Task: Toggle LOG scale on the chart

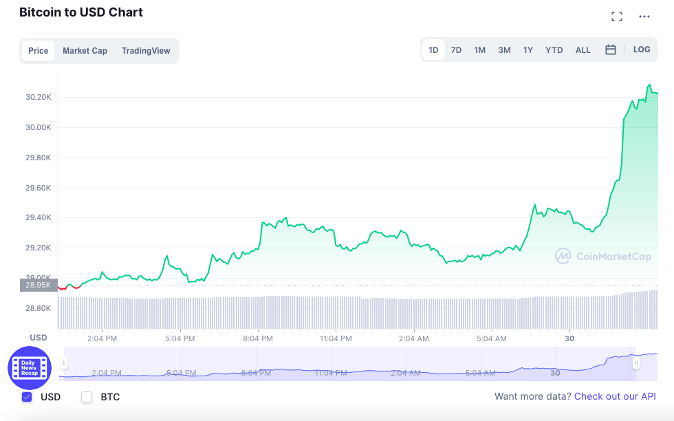Action: coord(642,50)
